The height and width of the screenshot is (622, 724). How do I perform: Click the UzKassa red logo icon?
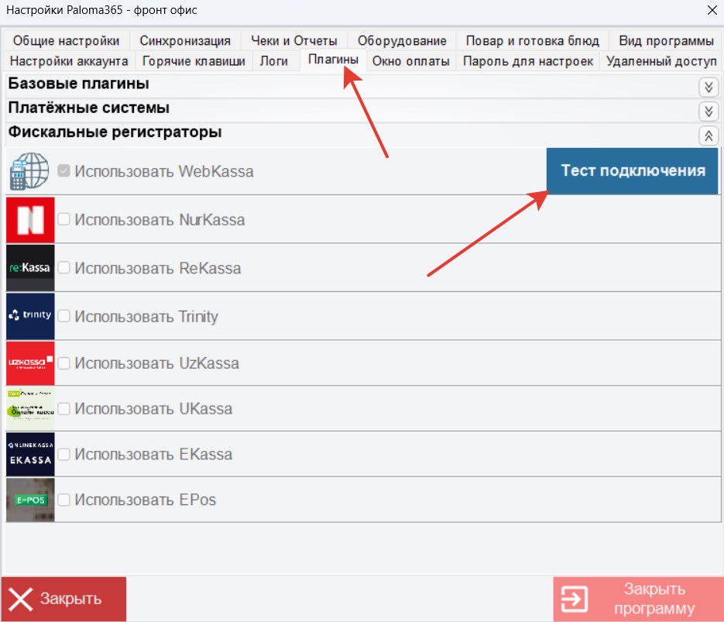coord(30,363)
